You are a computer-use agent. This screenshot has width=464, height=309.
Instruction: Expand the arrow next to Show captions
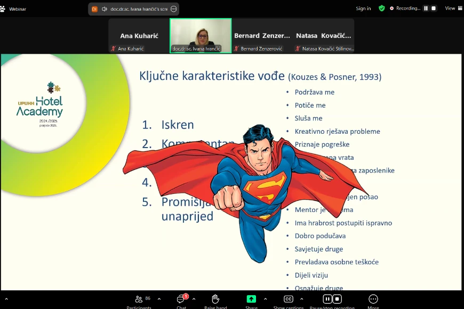302,299
